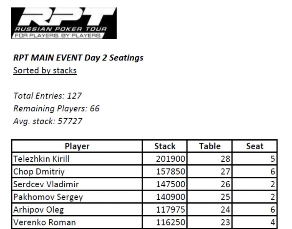Select the 'RPT MAIN EVENT Day 2 Seatings' heading
The height and width of the screenshot is (229, 292).
pos(78,58)
